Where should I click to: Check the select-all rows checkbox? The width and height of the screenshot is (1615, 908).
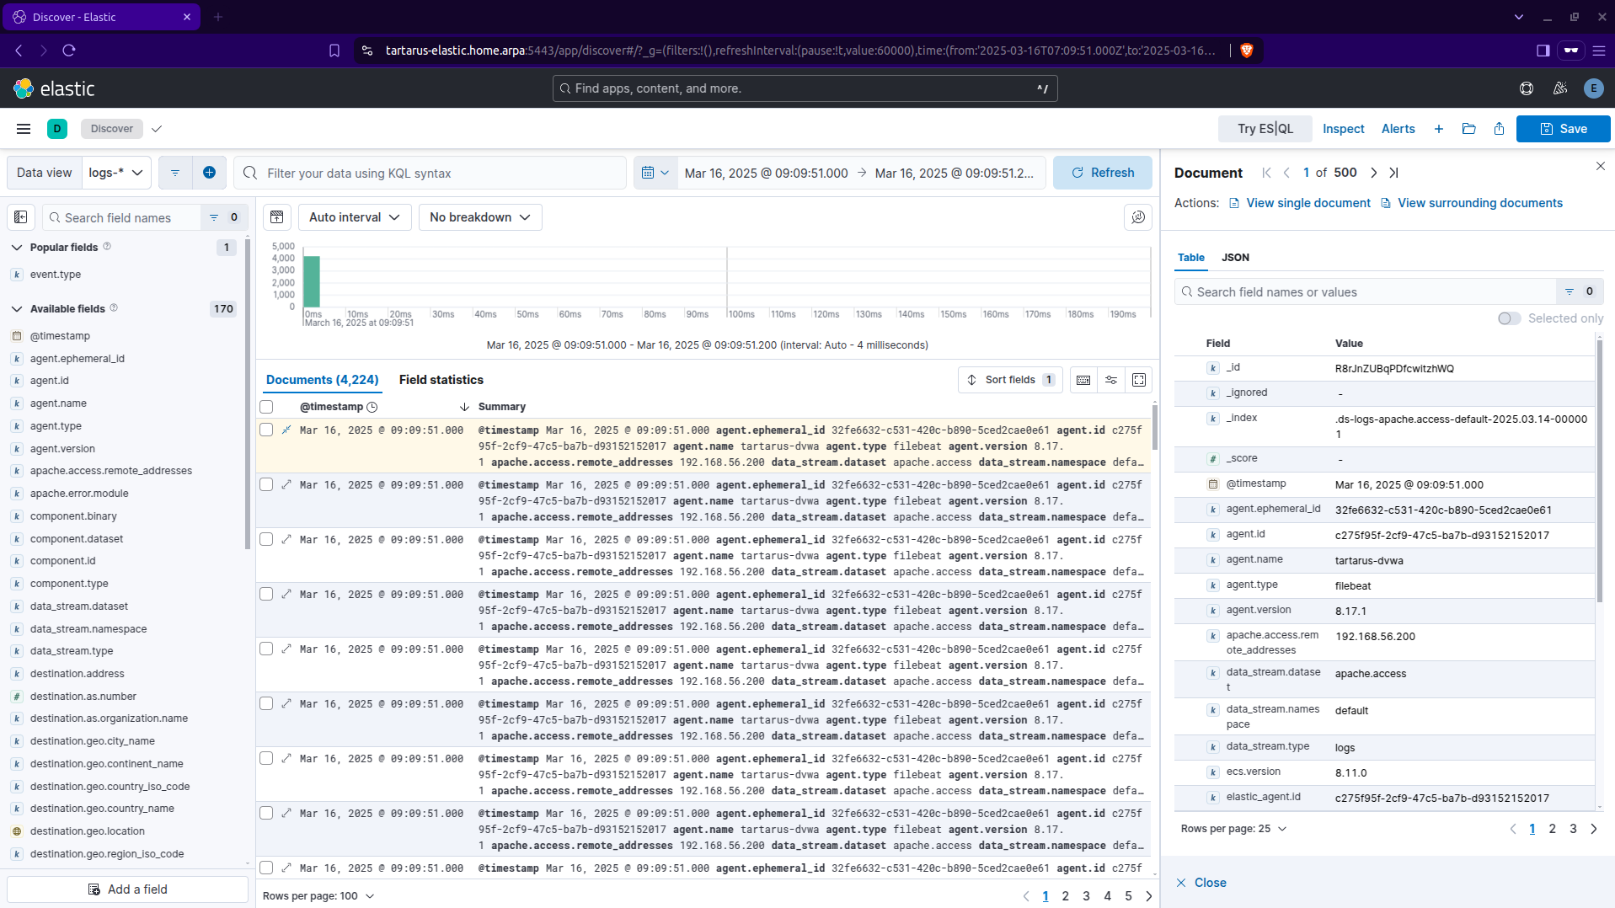(x=267, y=407)
